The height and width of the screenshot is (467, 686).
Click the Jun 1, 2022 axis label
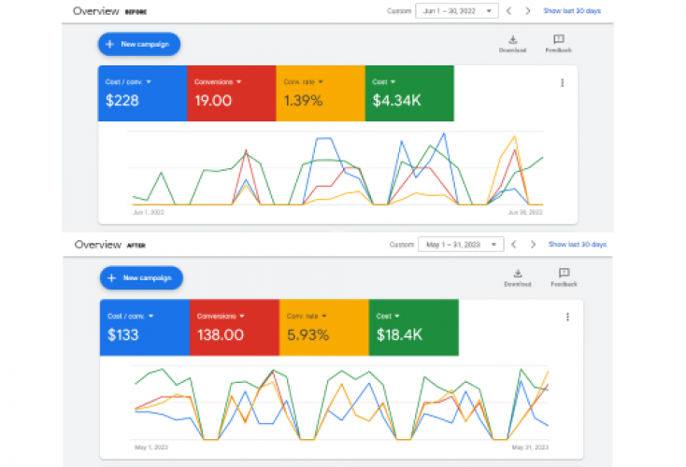149,213
